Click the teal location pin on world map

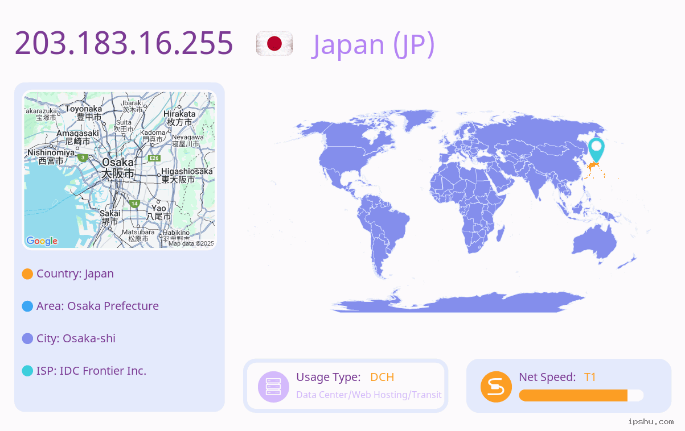(x=596, y=150)
